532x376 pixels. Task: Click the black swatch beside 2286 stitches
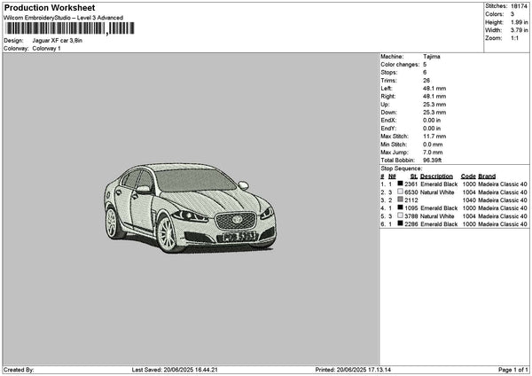click(401, 224)
